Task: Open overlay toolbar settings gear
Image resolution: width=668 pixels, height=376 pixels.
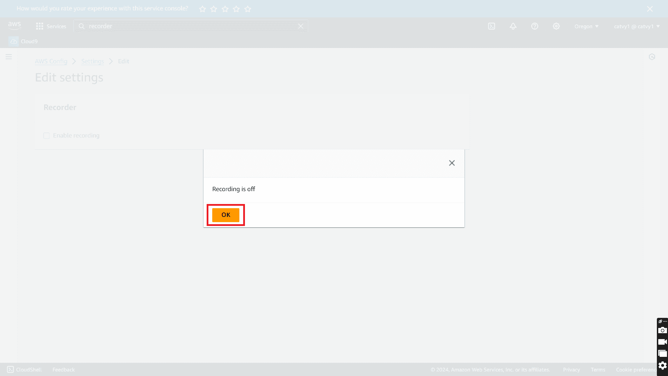Action: (x=662, y=365)
